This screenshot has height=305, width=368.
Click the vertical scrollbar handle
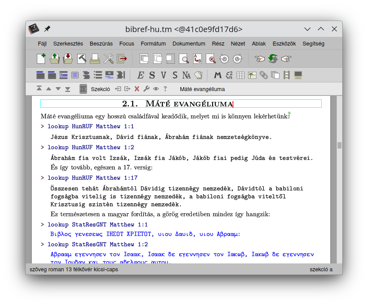tap(339, 145)
